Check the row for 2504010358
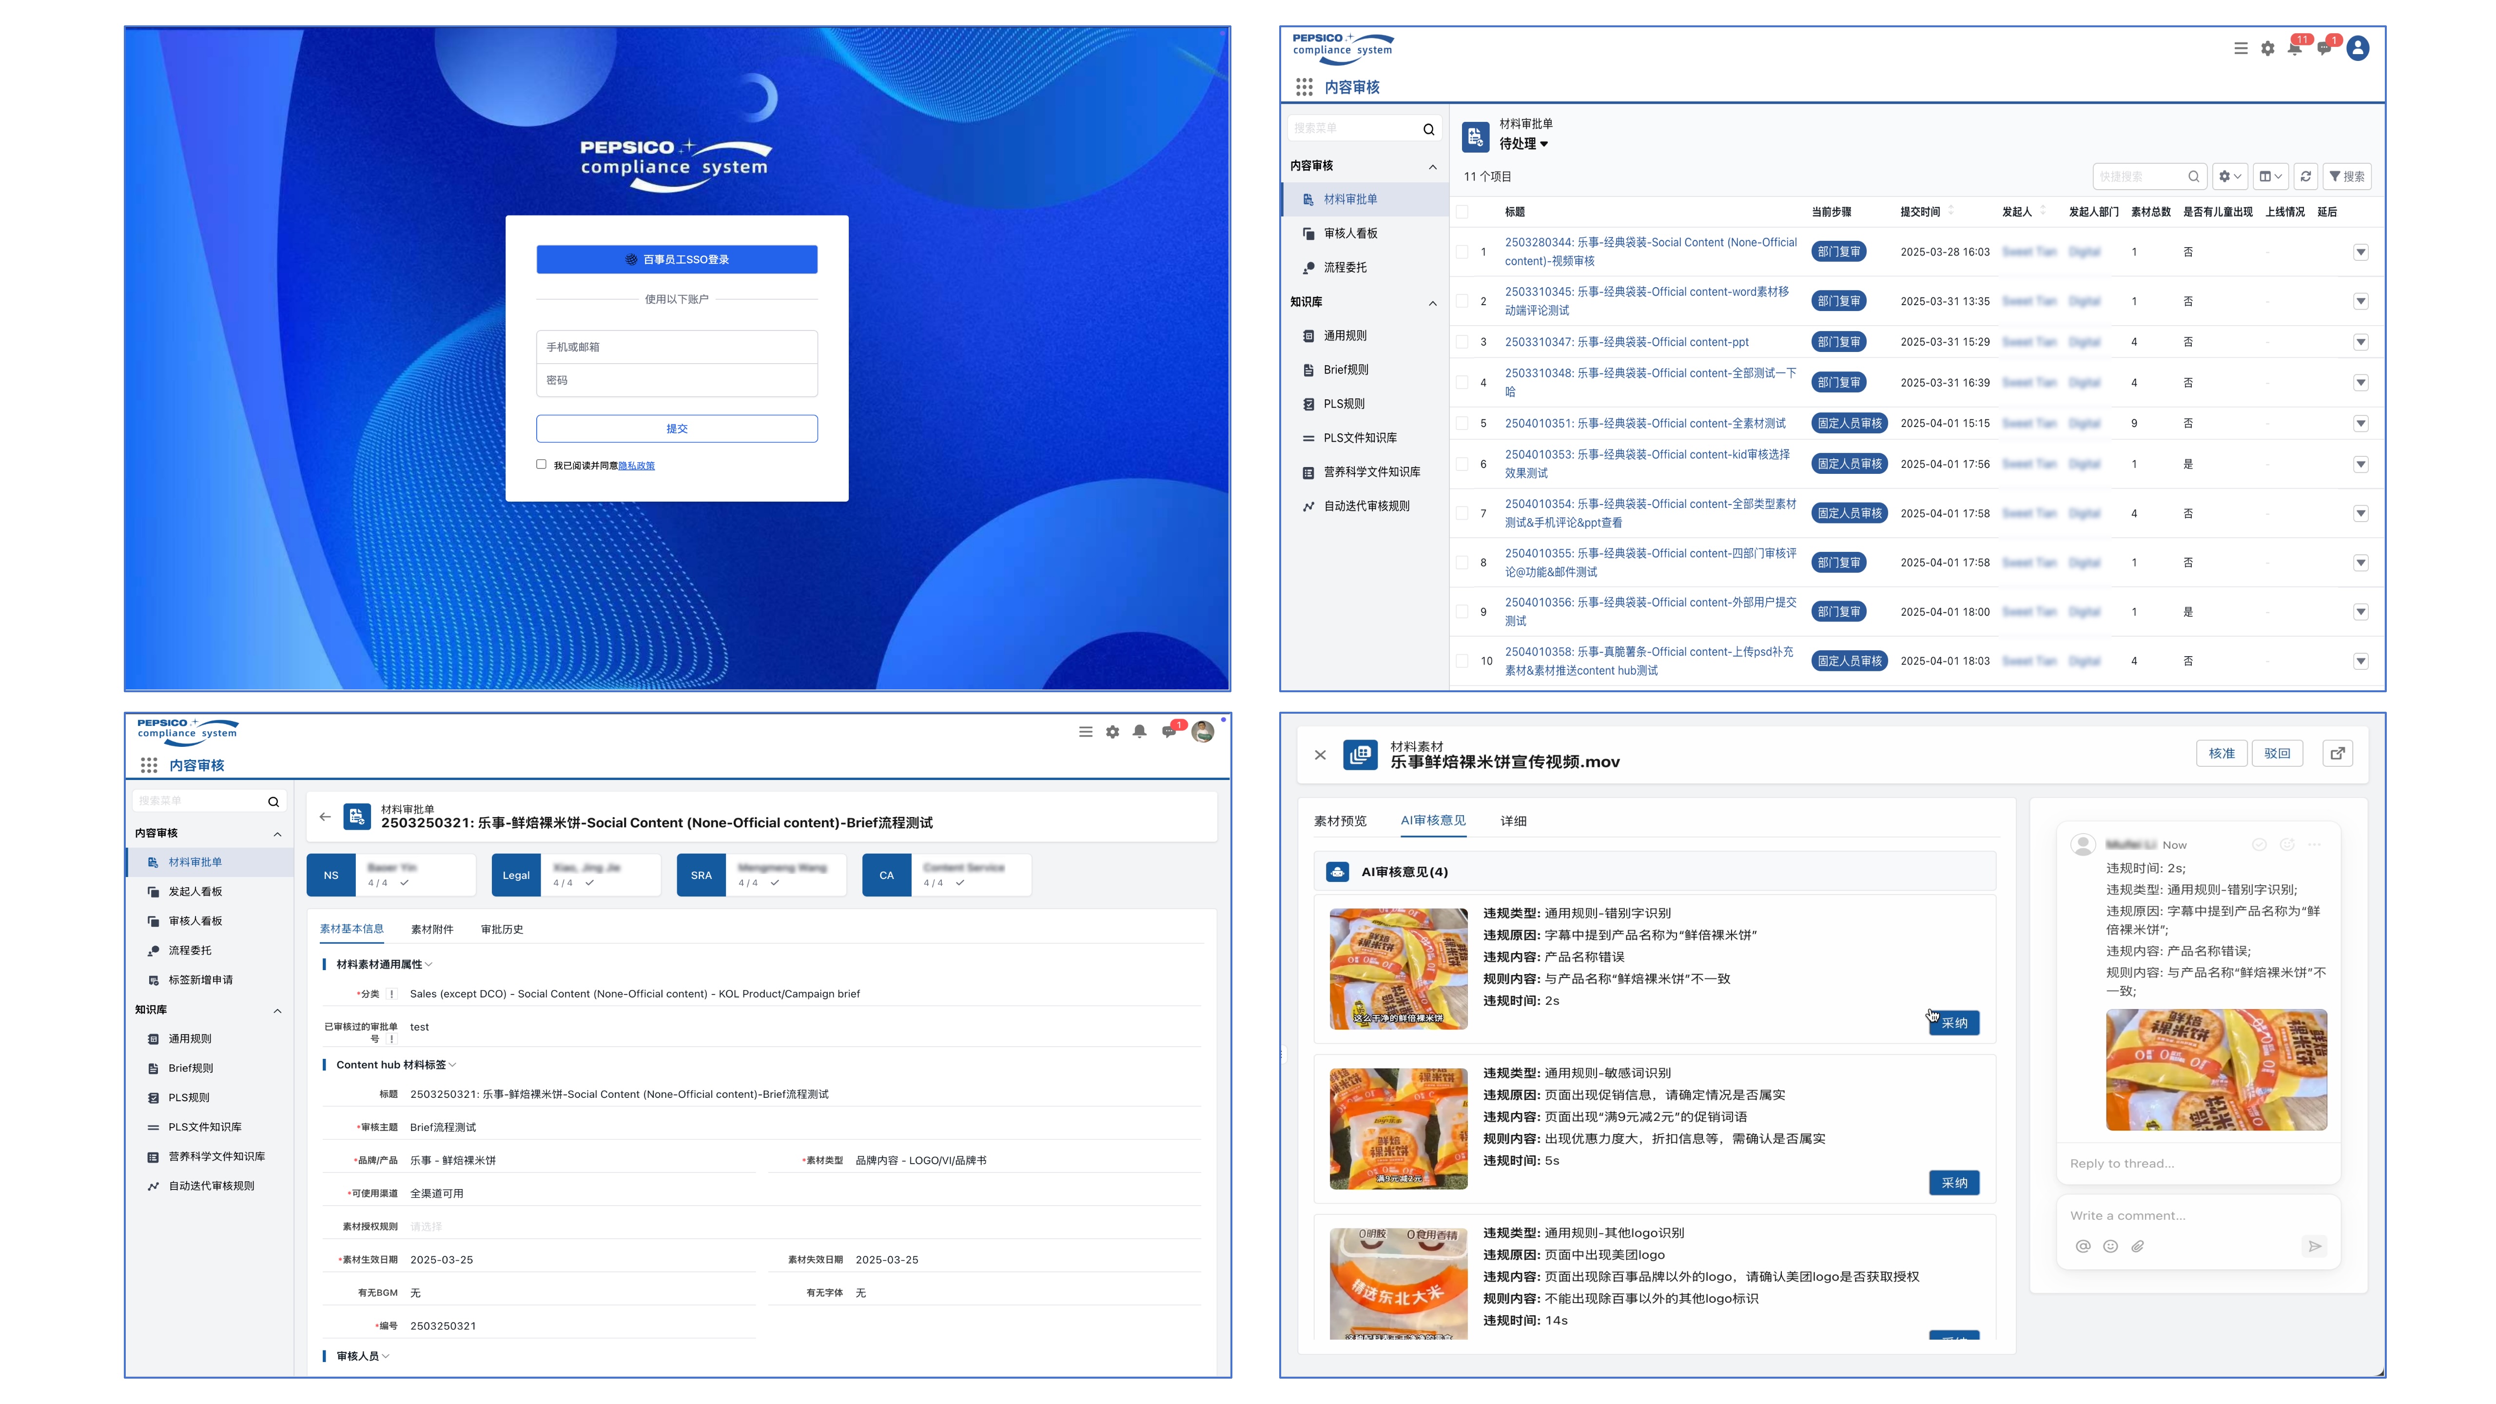The image size is (2496, 1404). (1462, 661)
